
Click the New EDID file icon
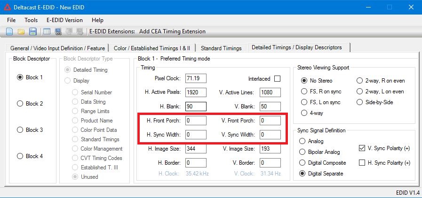[x=9, y=32]
